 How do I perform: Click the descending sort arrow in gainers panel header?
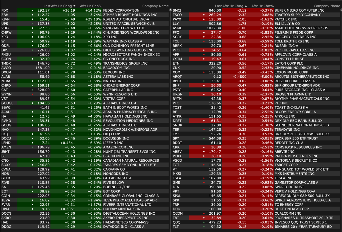(x=75, y=6)
